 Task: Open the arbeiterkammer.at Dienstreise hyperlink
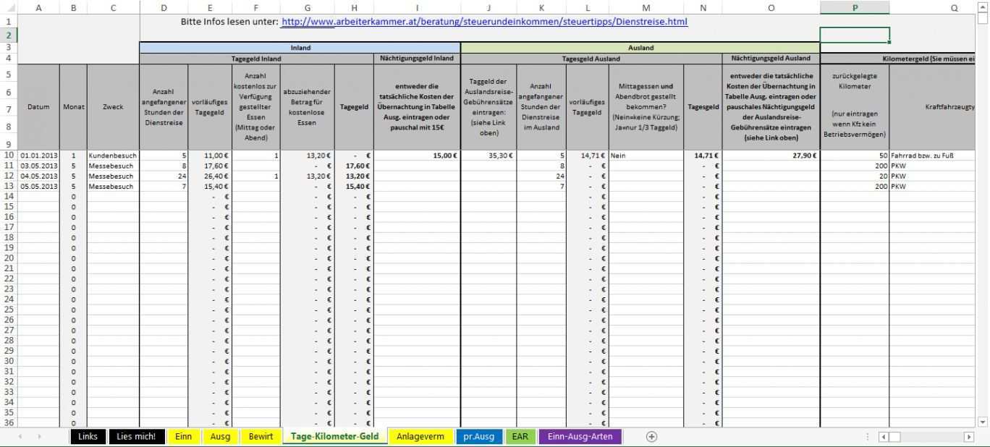[x=484, y=22]
